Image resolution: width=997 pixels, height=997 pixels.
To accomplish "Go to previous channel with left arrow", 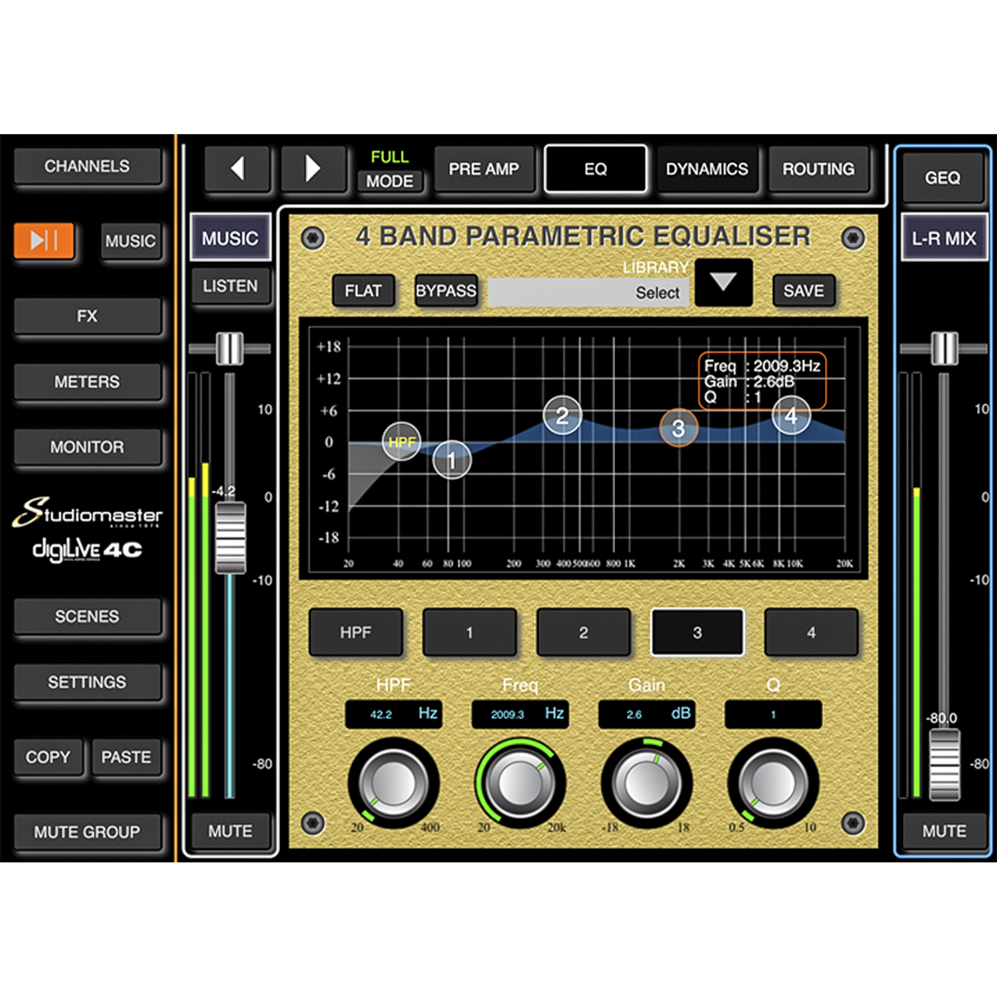I will click(237, 169).
